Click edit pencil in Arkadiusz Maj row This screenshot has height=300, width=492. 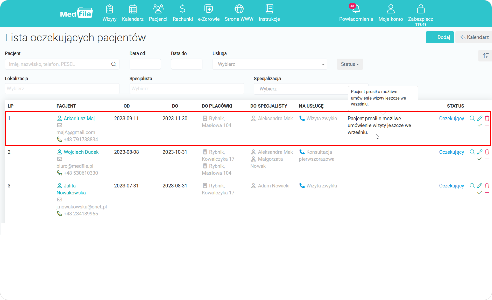(x=480, y=118)
